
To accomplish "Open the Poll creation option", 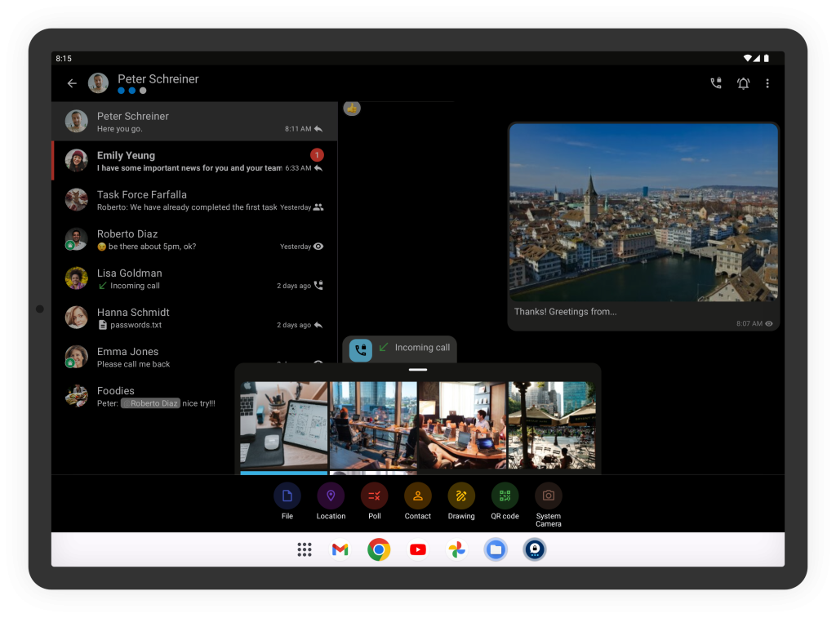I will coord(374,496).
